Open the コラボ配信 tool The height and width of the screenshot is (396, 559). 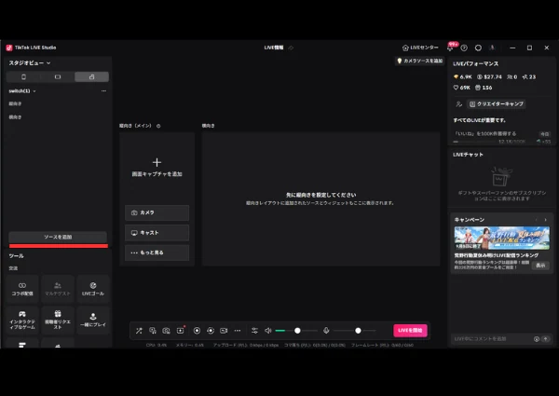tap(22, 289)
